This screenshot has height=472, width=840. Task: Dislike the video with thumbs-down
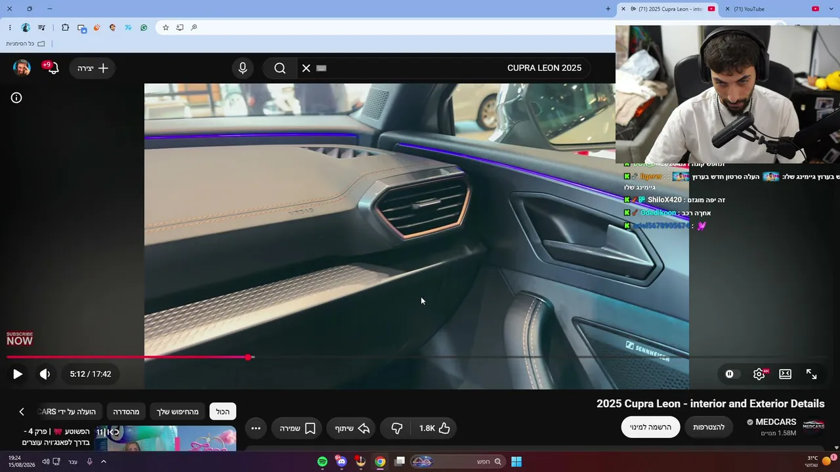396,428
